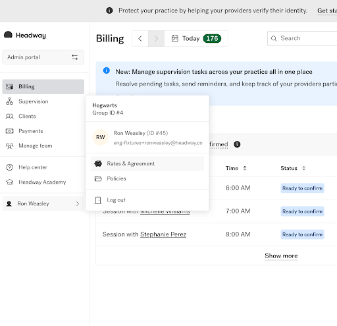337x326 pixels.
Task: Click the info icon next to Unconfirmed
Action: [x=237, y=144]
